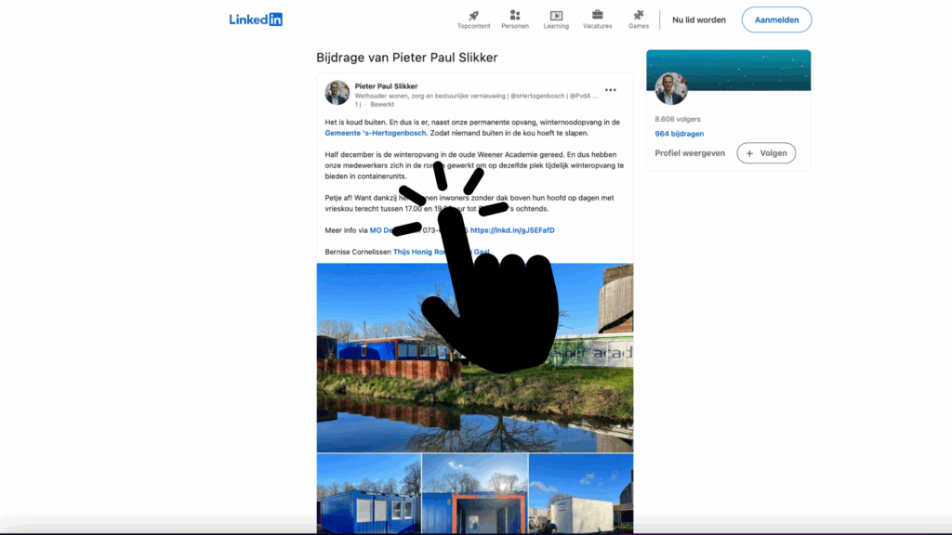Click Profiel weergeven

point(690,153)
